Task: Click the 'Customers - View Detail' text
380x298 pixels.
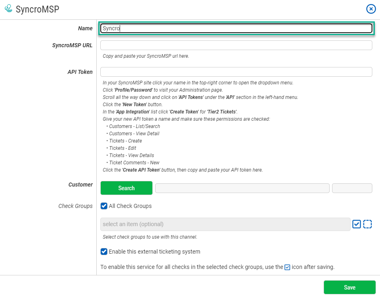Action: (x=134, y=134)
